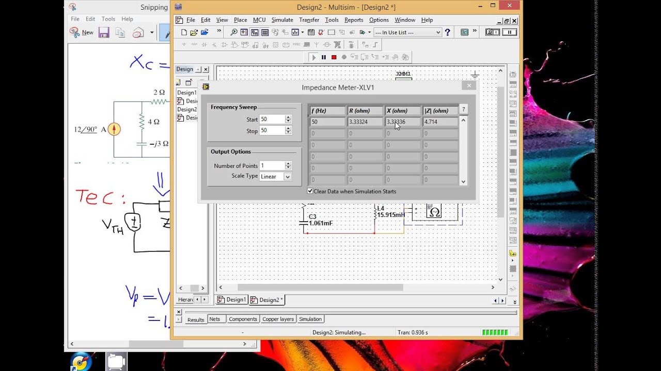
Task: Open the Transfer menu
Action: [309, 20]
